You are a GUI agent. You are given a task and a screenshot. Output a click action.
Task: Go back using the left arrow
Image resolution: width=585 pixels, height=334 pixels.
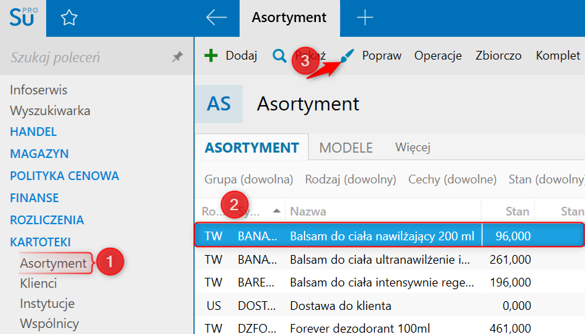[216, 18]
